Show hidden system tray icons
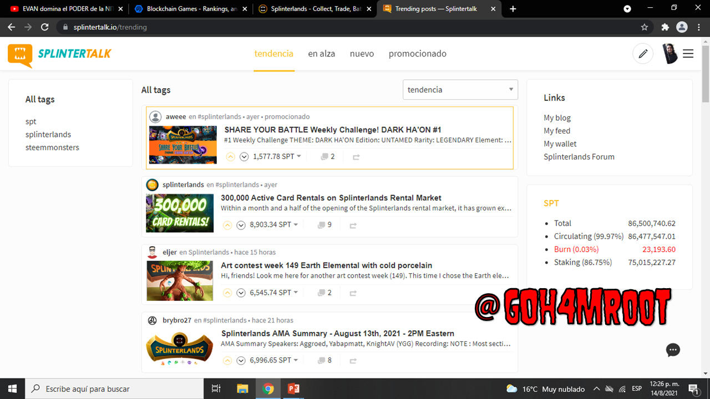This screenshot has height=399, width=710. 596,389
